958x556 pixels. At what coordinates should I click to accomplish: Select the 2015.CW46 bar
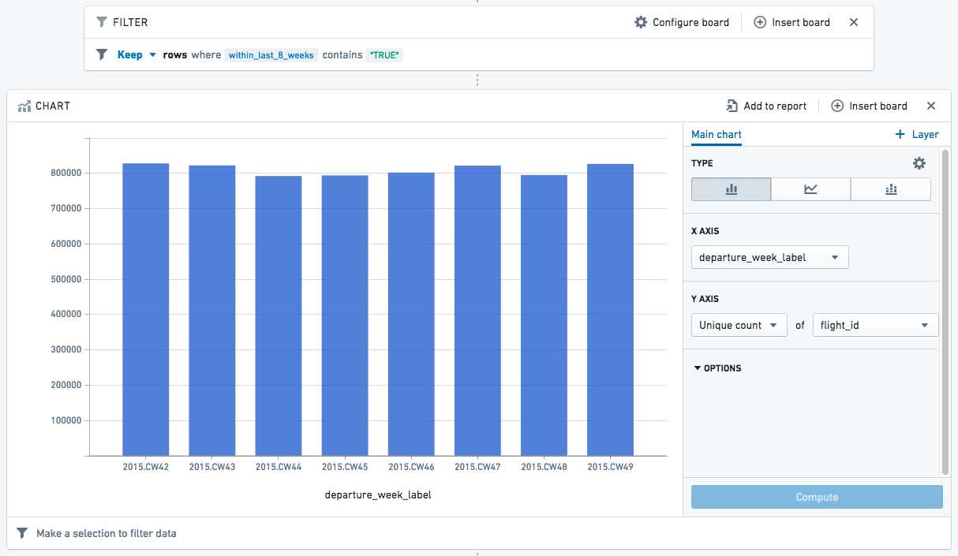pos(411,315)
